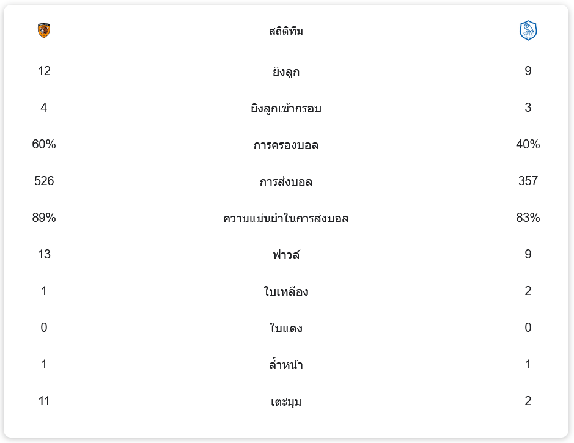Click the home team's 11 corners value
The height and width of the screenshot is (443, 574).
pos(44,401)
